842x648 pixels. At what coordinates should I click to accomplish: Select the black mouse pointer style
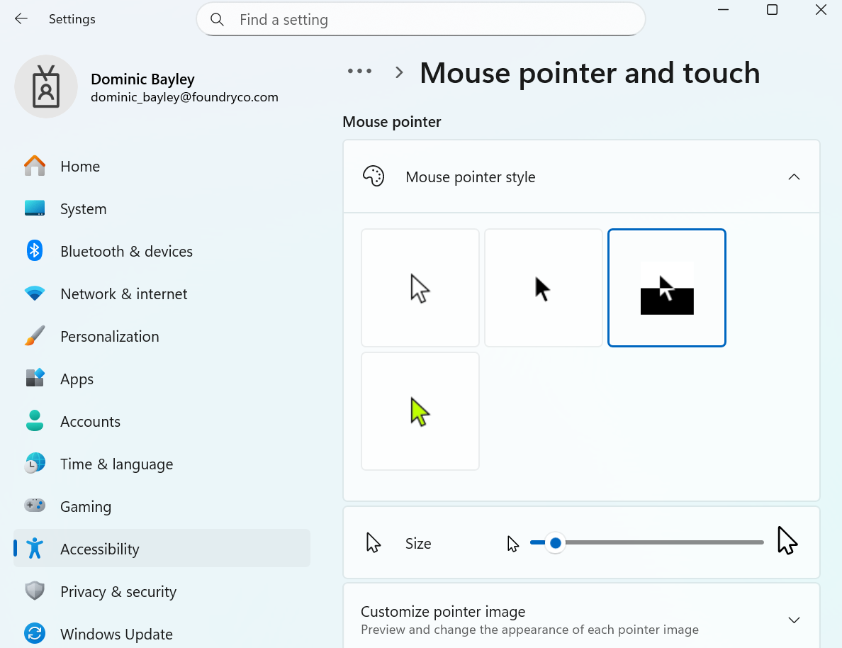[x=544, y=288]
